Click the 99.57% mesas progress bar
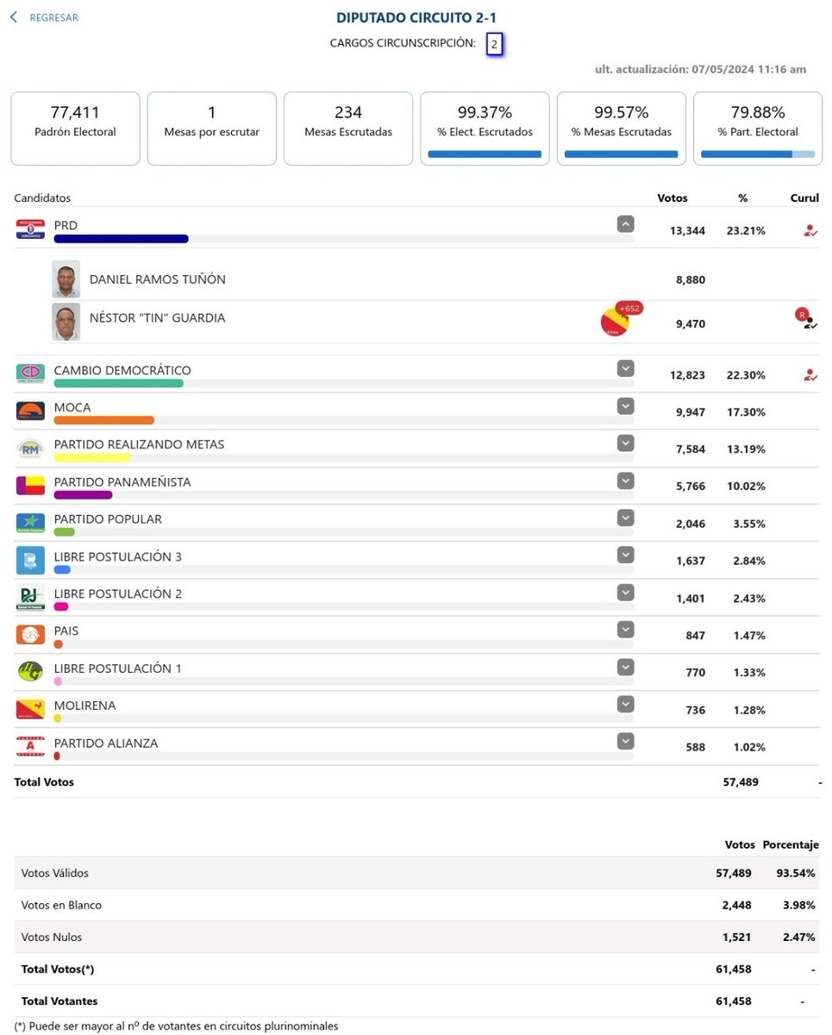The height and width of the screenshot is (1035, 832). click(x=622, y=154)
